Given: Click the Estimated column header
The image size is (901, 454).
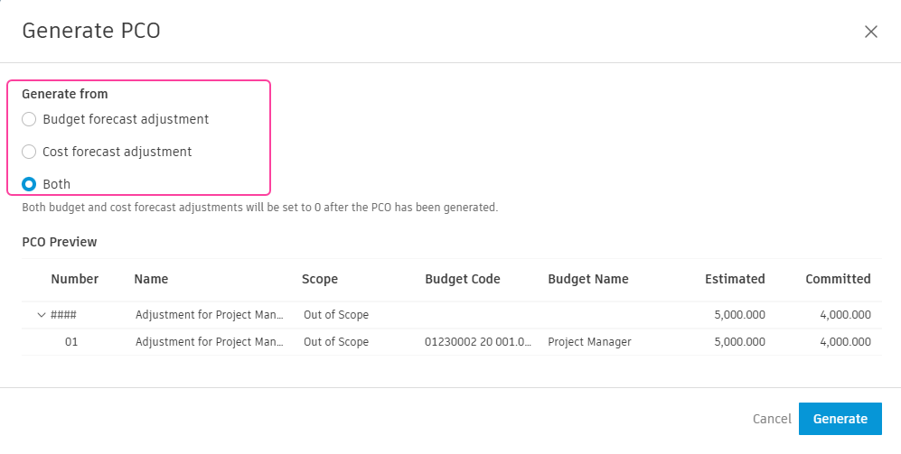Looking at the screenshot, I should pos(735,279).
